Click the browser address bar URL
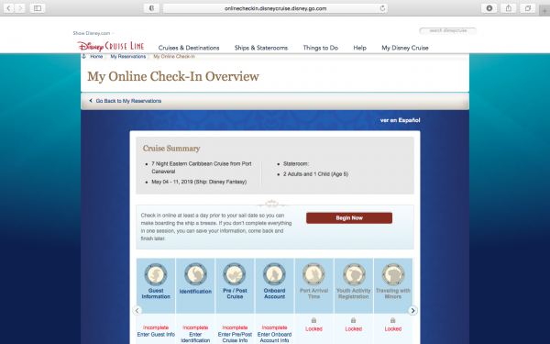550x344 pixels. tap(275, 8)
